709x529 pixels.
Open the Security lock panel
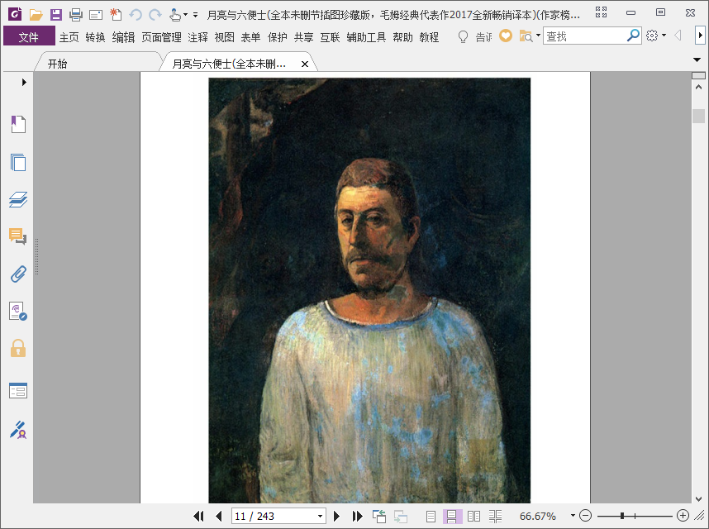tap(18, 348)
